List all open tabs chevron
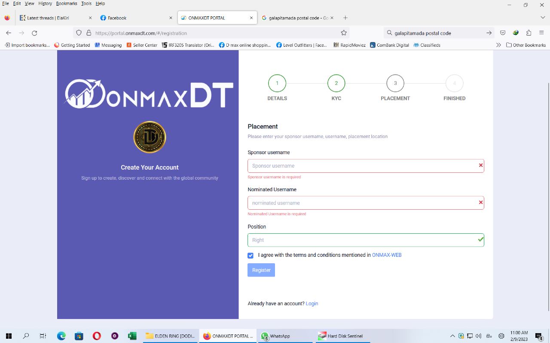The height and width of the screenshot is (343, 550). coord(543,18)
